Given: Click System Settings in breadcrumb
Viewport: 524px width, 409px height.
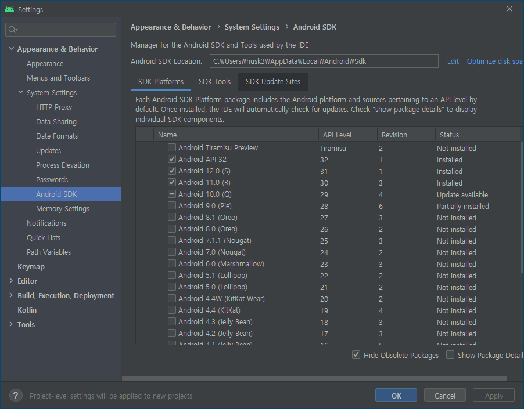Looking at the screenshot, I should tap(252, 27).
